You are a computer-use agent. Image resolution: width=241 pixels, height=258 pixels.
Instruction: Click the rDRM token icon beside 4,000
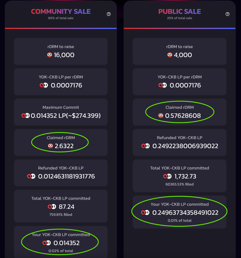point(170,55)
